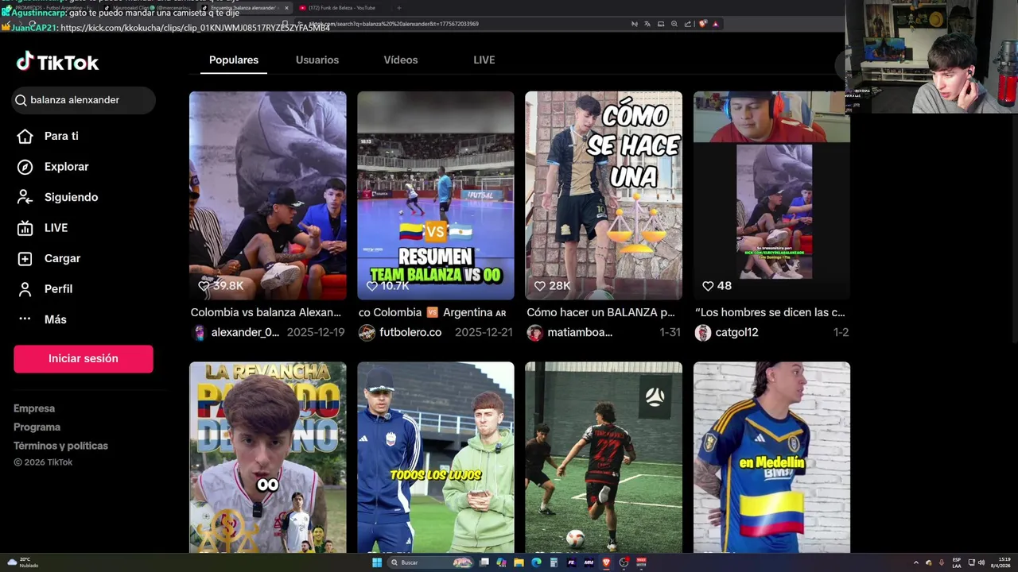Open Resumen Team Balanza vs 00 video
Image resolution: width=1018 pixels, height=572 pixels.
pos(436,195)
